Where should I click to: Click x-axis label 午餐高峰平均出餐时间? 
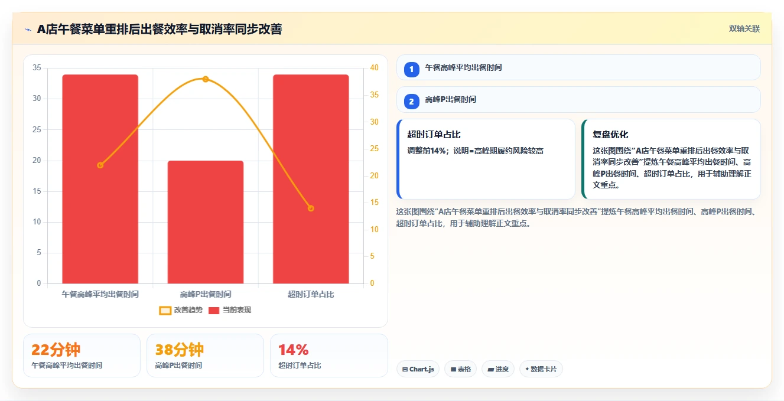[x=100, y=294]
